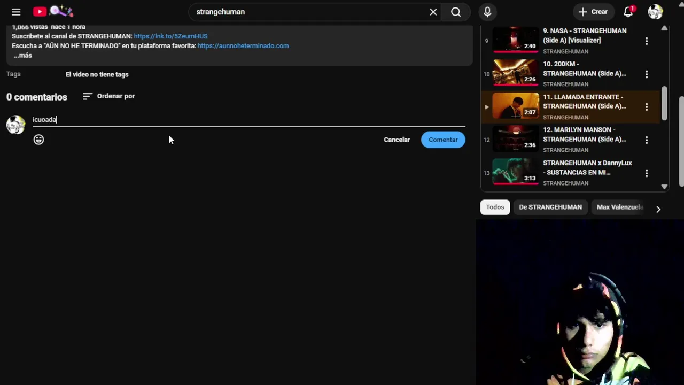Start voice search with the microphone
The width and height of the screenshot is (684, 385).
[487, 12]
